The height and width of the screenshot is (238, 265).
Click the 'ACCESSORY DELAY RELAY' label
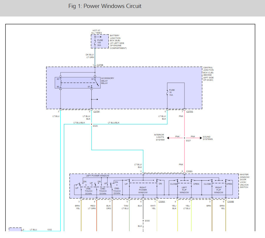point(108,81)
